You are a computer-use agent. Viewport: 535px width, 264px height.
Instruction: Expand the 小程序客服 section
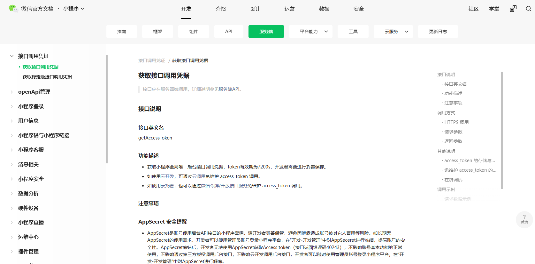[x=12, y=150]
